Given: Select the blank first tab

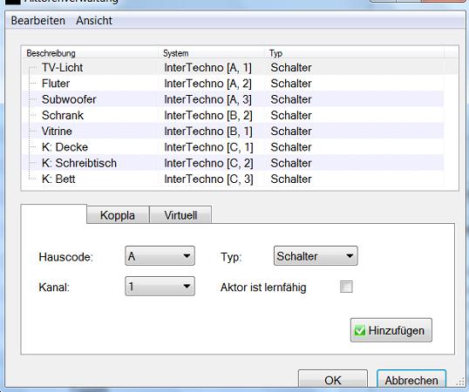Looking at the screenshot, I should pos(54,214).
